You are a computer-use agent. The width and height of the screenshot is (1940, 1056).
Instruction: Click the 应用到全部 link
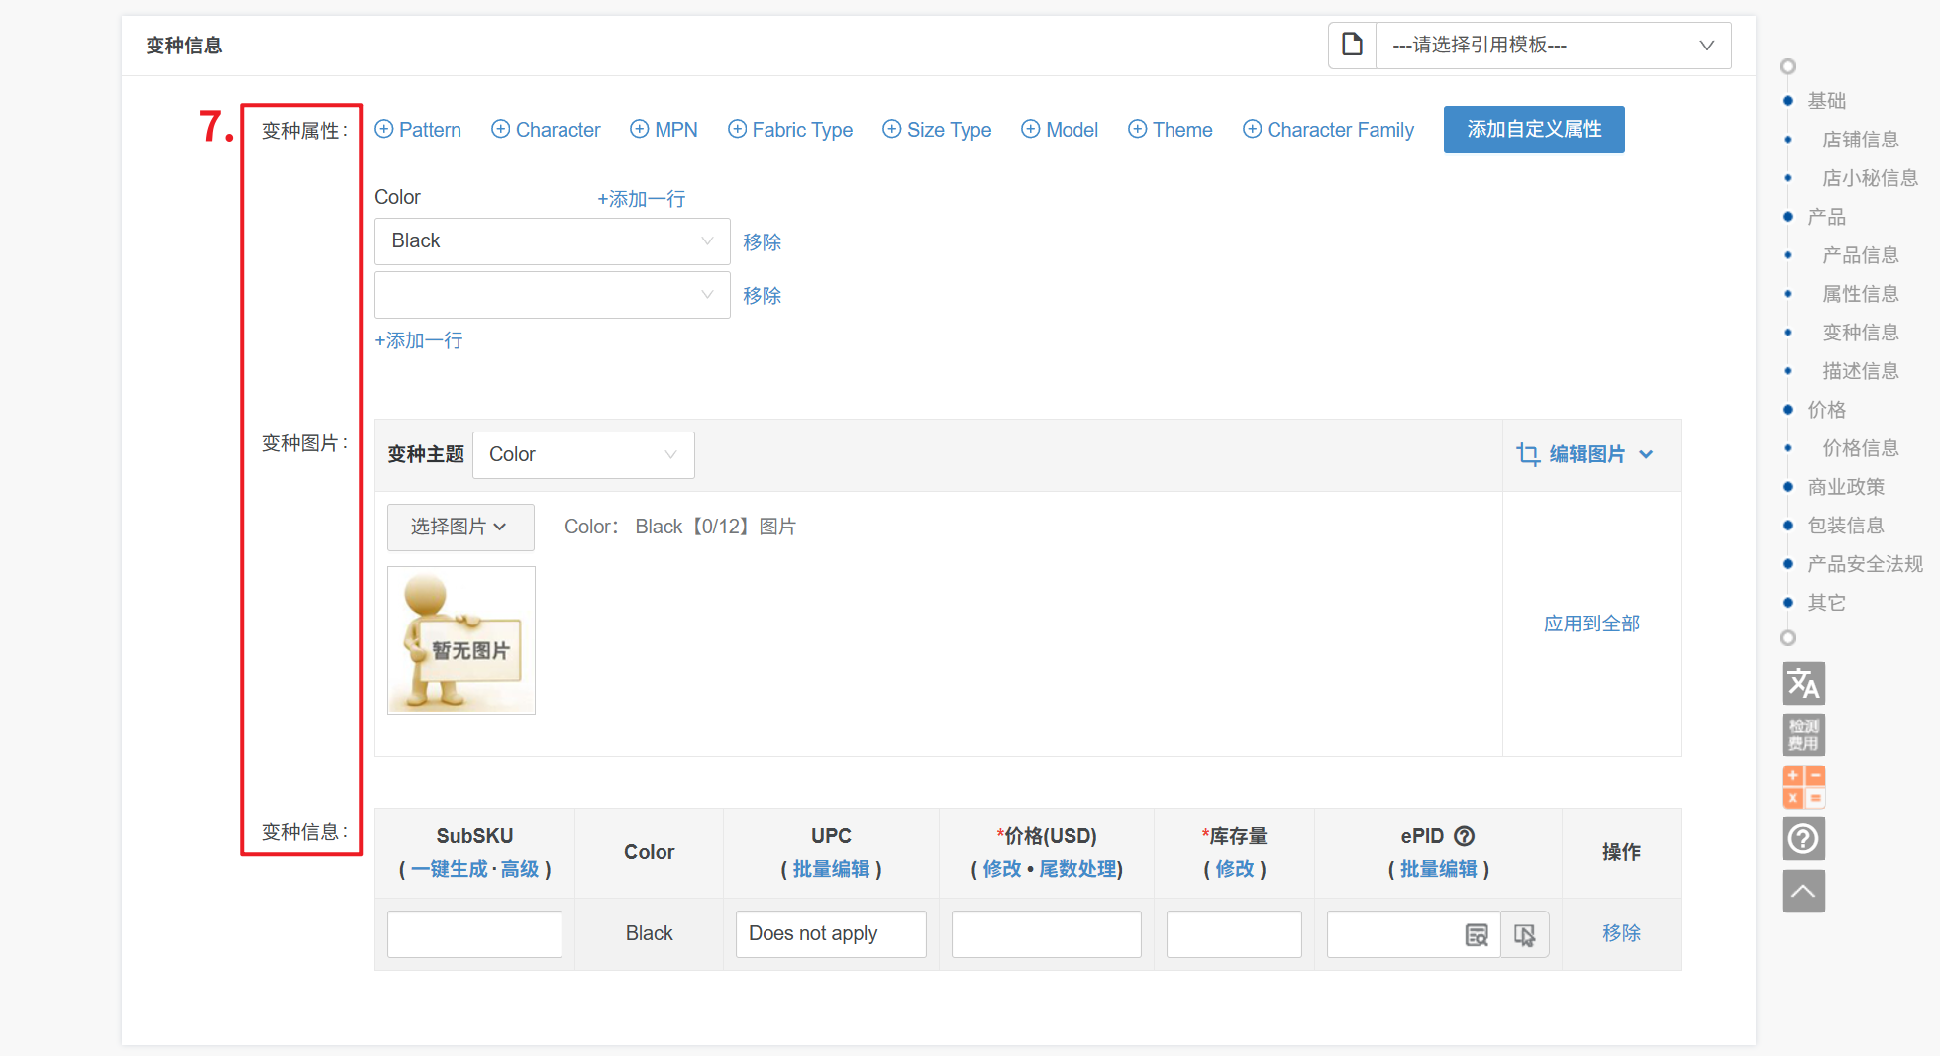point(1591,624)
